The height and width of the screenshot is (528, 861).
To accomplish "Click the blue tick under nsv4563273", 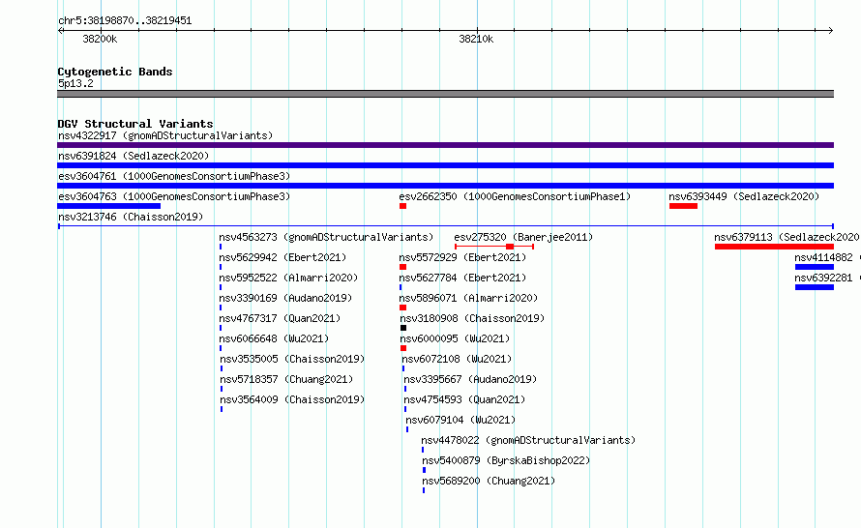I will [221, 247].
